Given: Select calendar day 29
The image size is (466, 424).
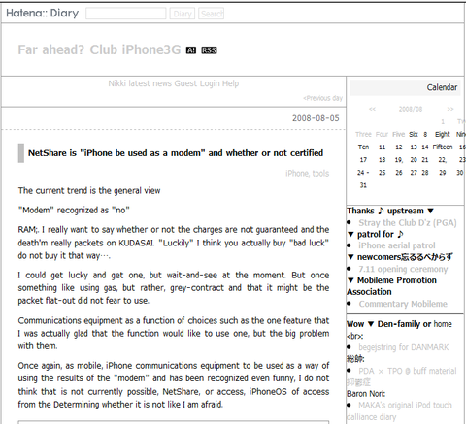Looking at the screenshot, I should [x=443, y=173].
